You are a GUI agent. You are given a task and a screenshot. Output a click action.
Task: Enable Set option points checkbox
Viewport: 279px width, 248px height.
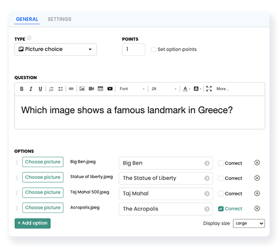[x=153, y=50]
